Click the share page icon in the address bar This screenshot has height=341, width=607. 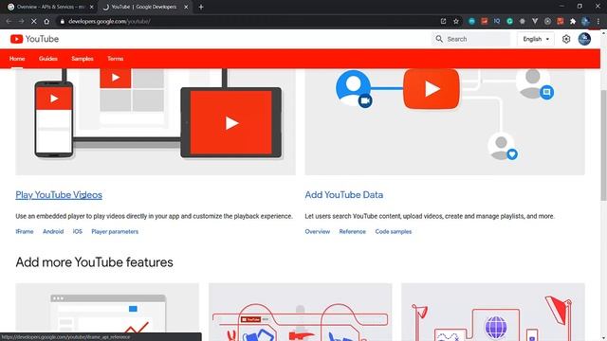(443, 21)
